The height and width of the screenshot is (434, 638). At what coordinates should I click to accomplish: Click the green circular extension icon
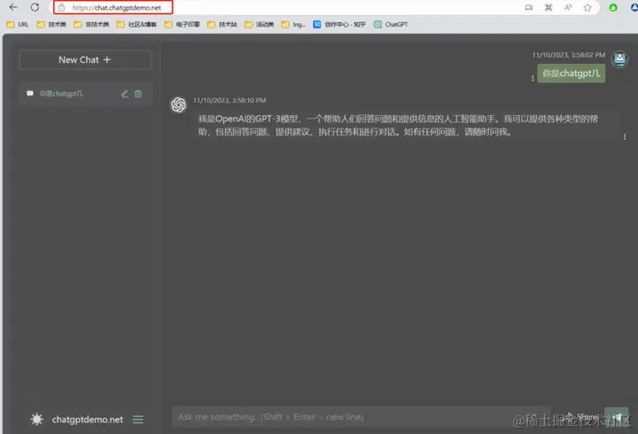613,7
